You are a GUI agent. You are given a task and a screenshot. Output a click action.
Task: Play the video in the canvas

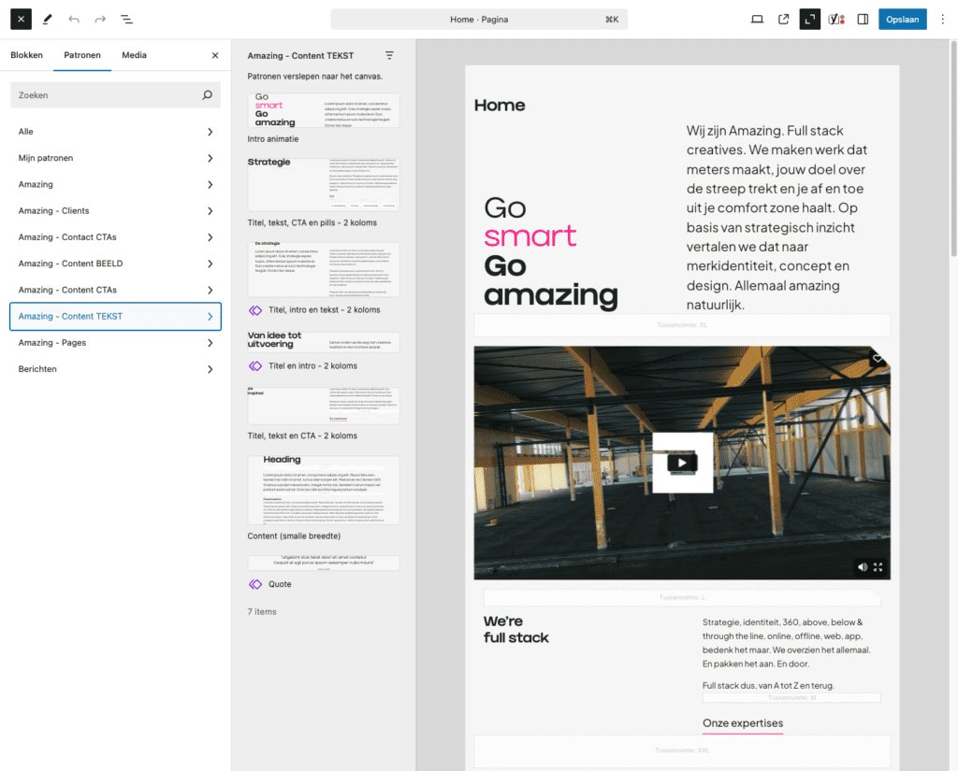tap(682, 463)
